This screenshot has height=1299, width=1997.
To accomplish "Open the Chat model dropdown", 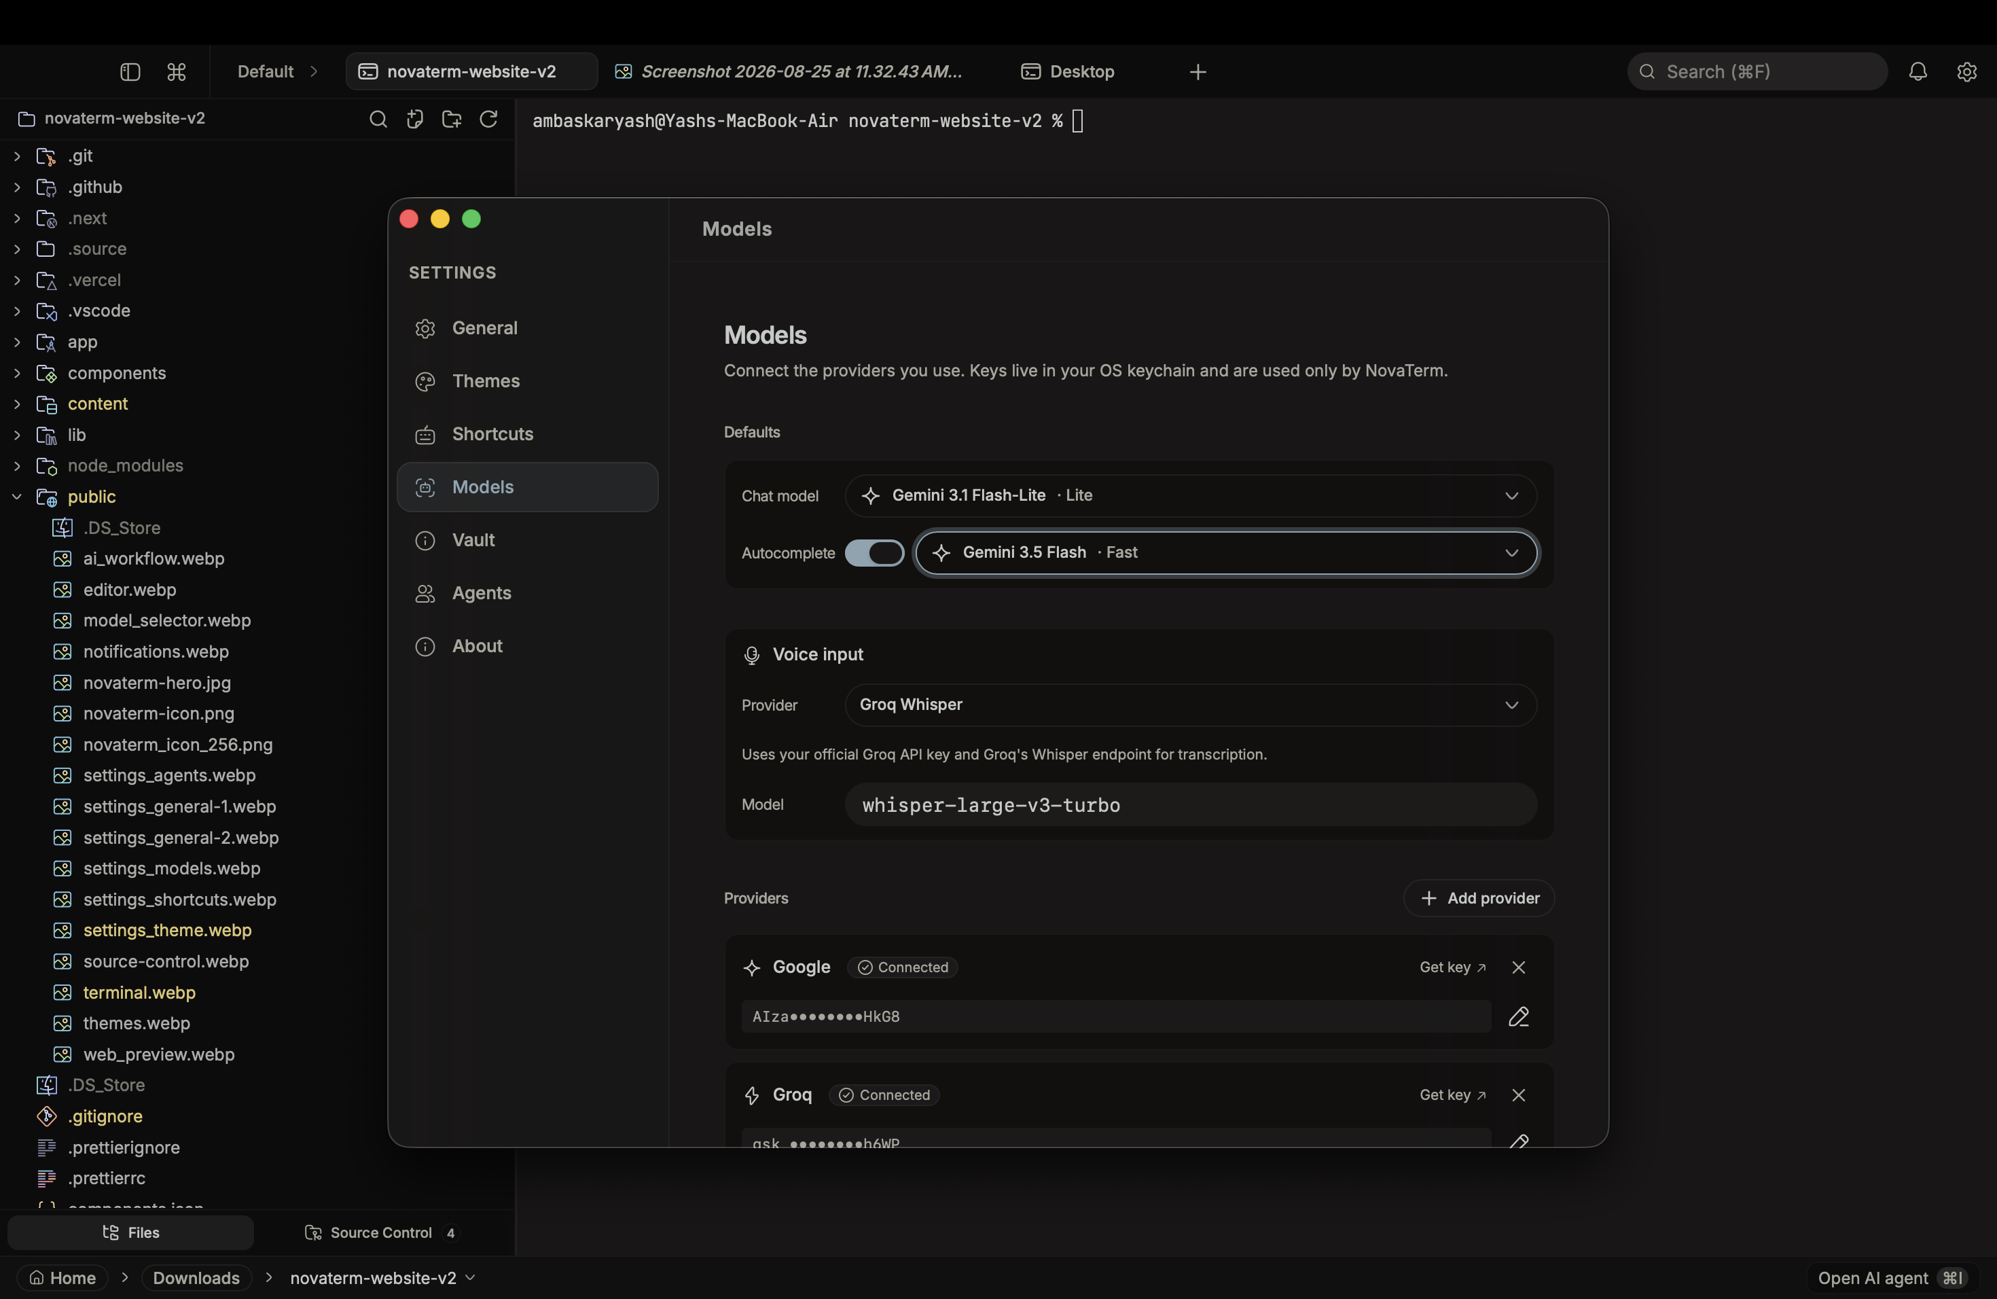I will point(1191,496).
